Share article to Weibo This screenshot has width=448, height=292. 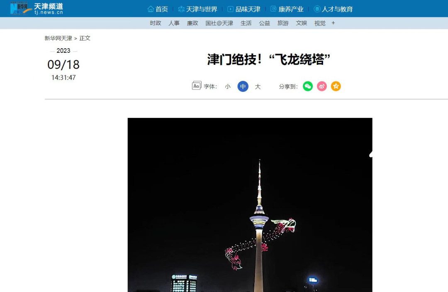tap(322, 86)
